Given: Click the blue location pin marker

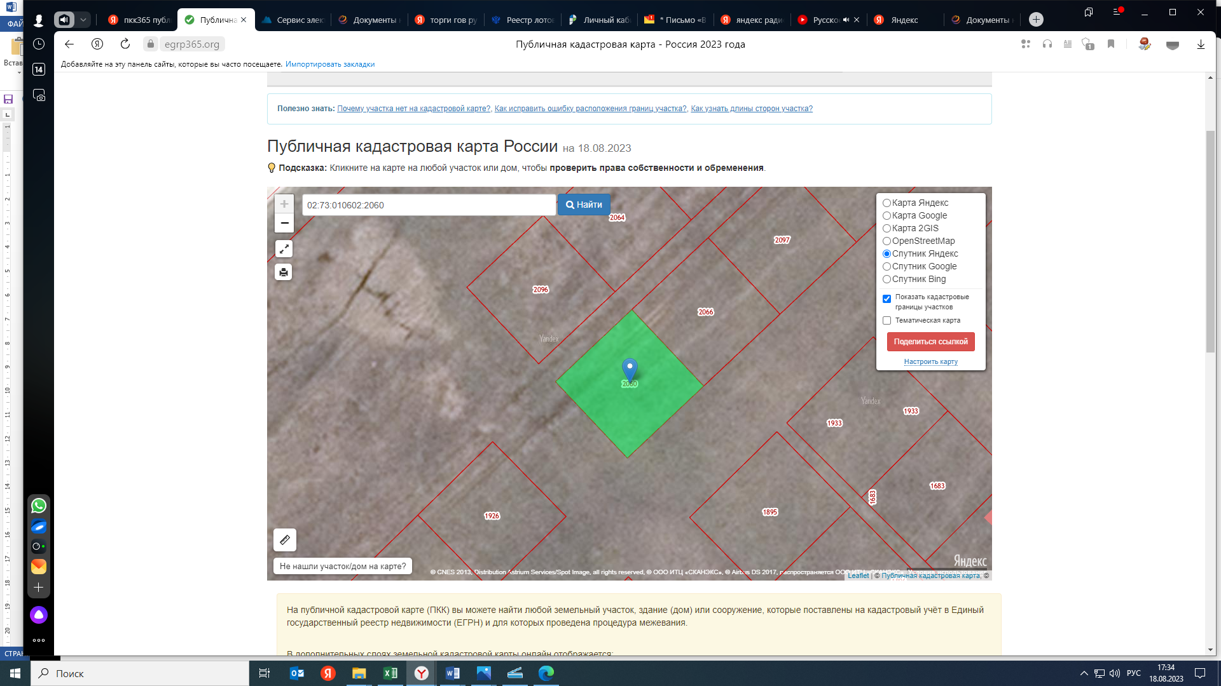Looking at the screenshot, I should (629, 368).
